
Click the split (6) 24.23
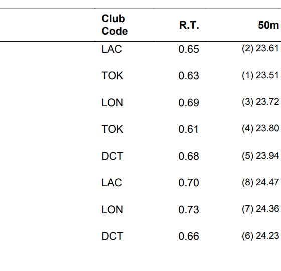(260, 236)
